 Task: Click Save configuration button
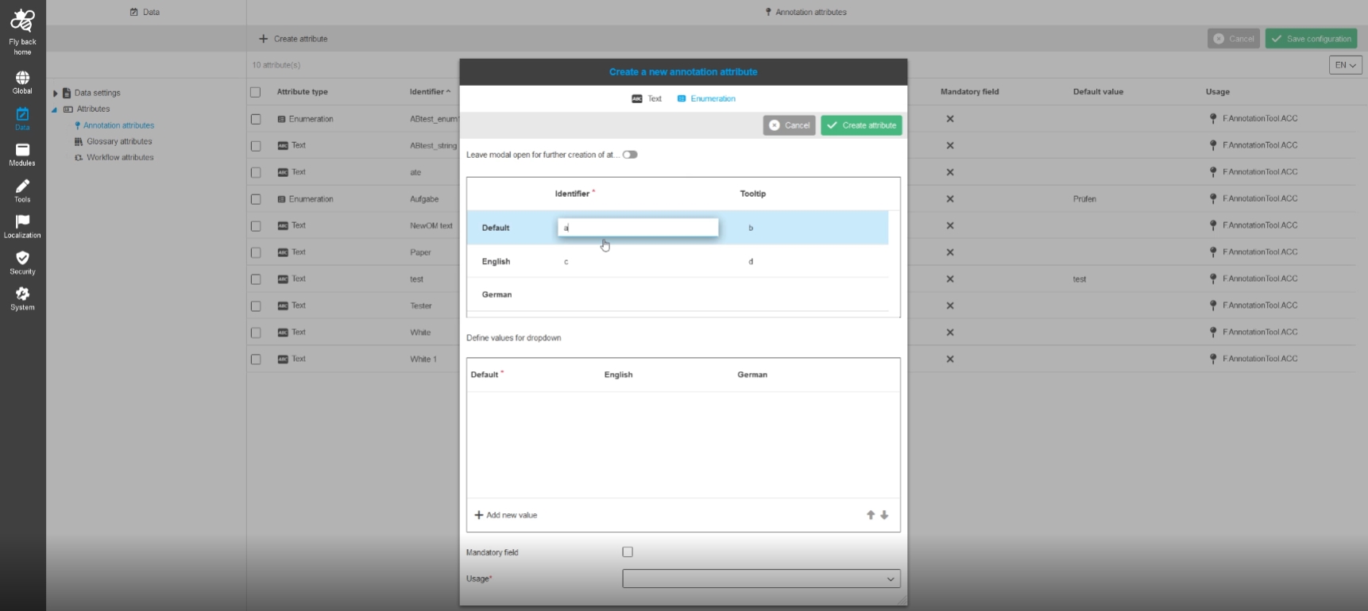point(1311,39)
